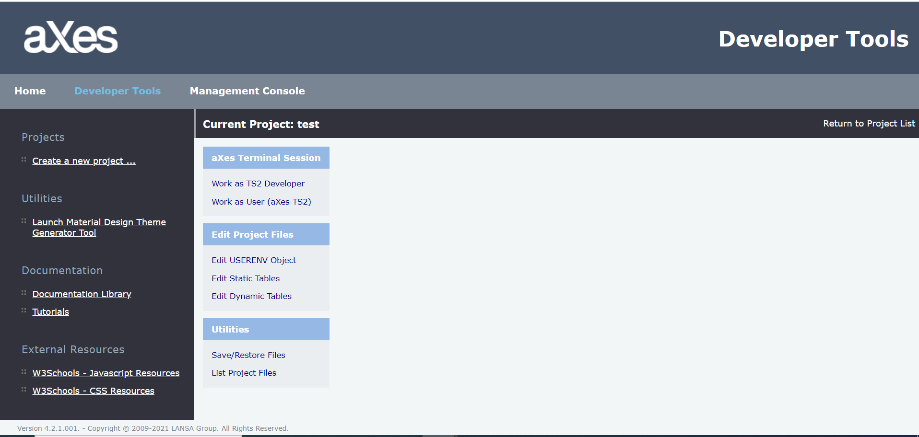Click the aXes Terminal Session header
This screenshot has width=919, height=437.
[x=266, y=158]
